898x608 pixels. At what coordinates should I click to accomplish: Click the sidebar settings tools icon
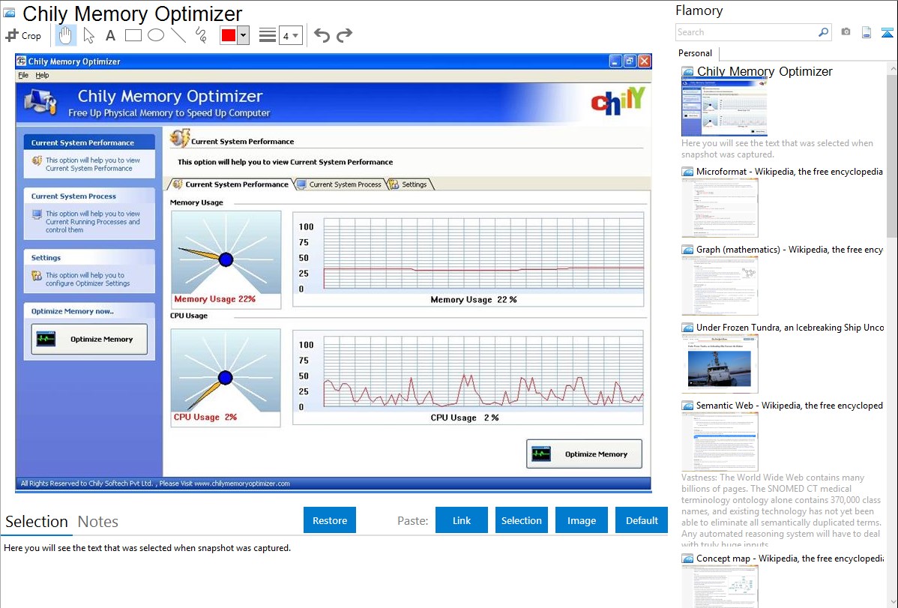pyautogui.click(x=37, y=276)
